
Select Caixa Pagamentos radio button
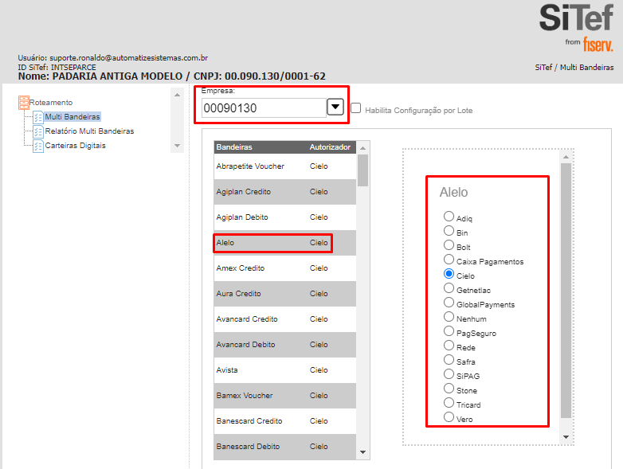pos(449,259)
